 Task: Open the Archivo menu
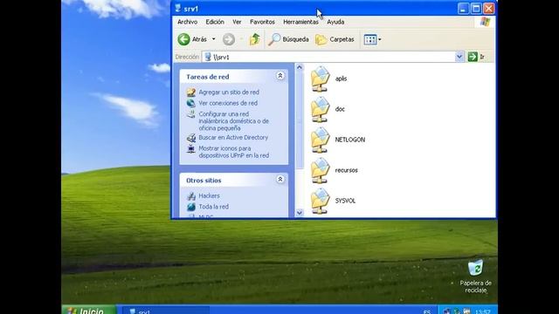(x=187, y=22)
